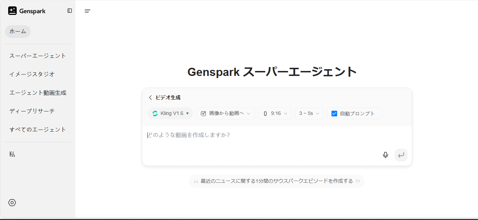Submit prompt with enter arrow button

pos(401,155)
